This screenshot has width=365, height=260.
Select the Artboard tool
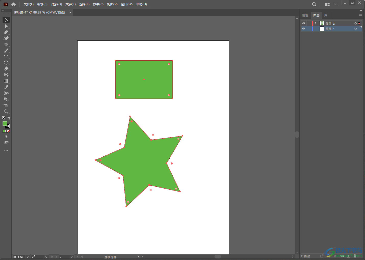click(6, 105)
